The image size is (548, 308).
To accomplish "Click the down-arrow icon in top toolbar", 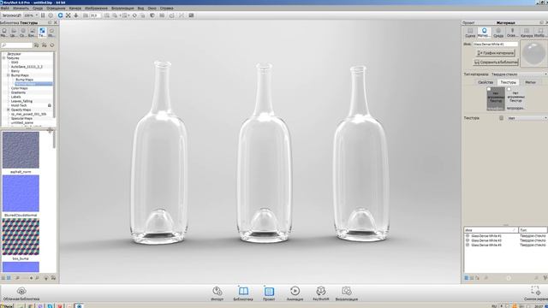I will click(76, 15).
